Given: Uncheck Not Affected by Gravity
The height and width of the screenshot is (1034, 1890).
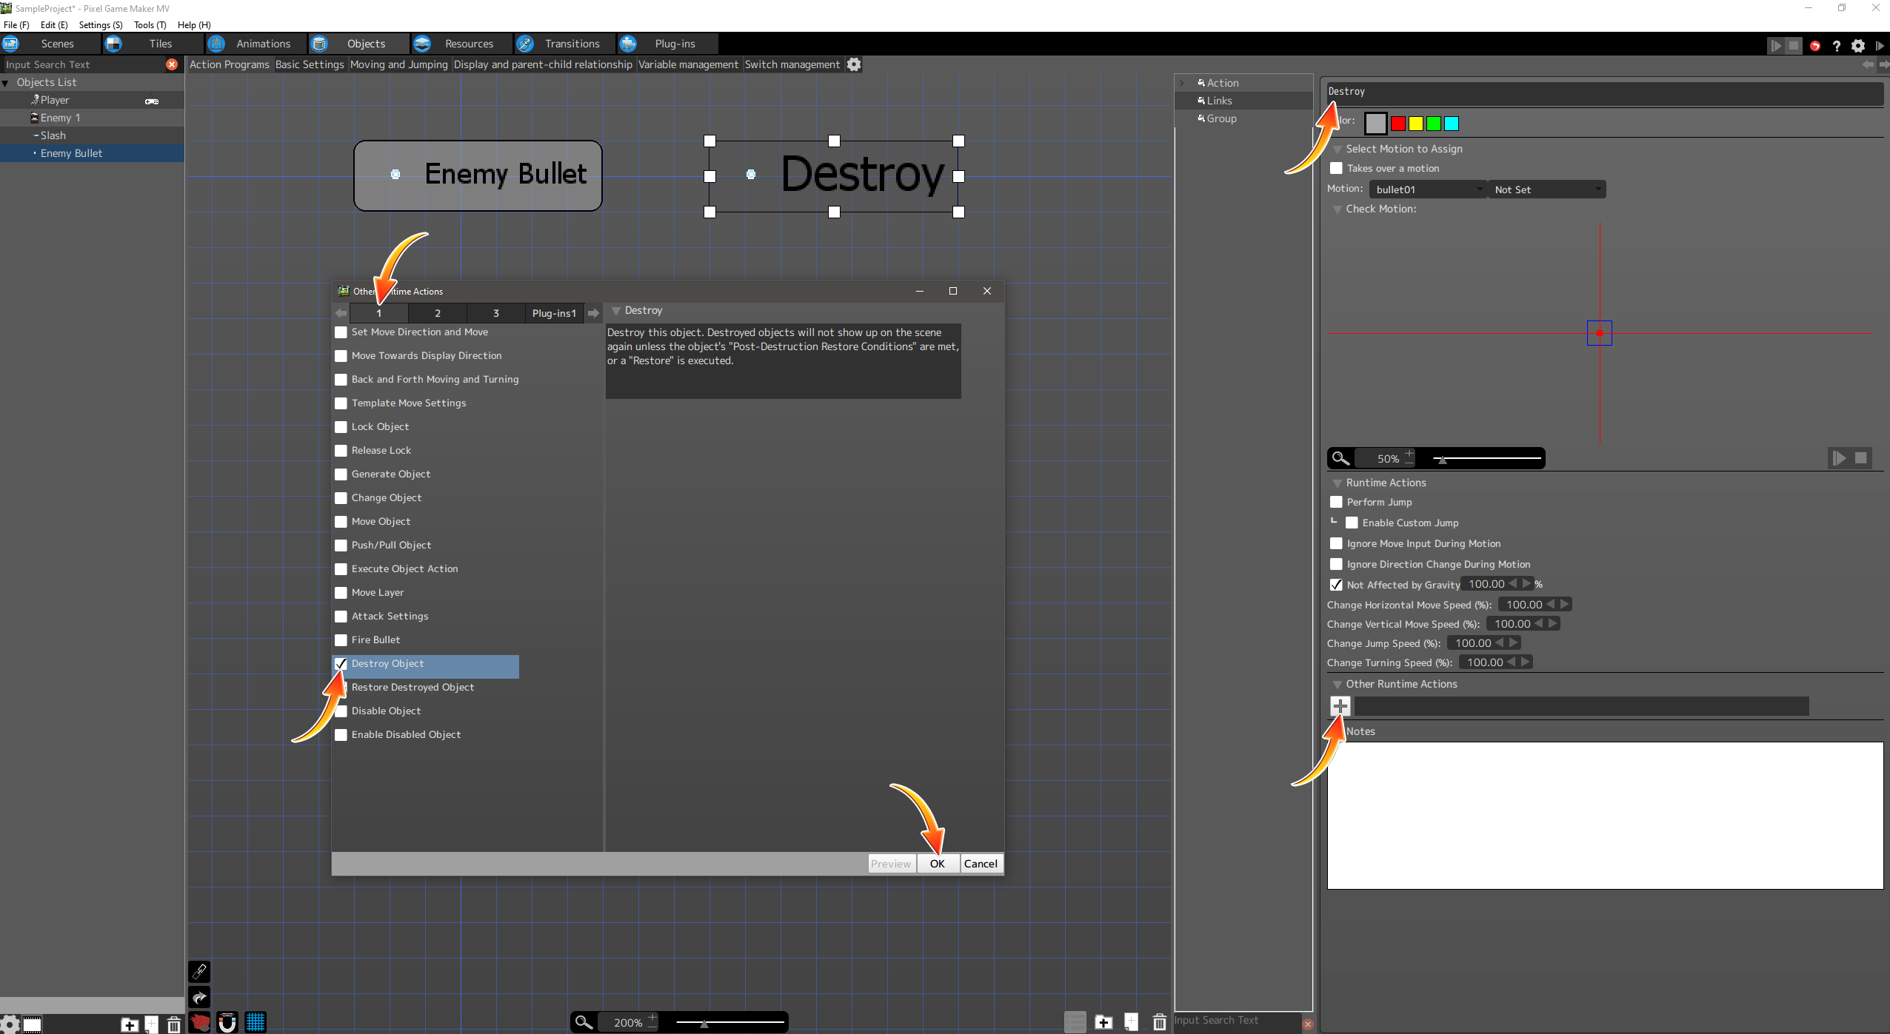Looking at the screenshot, I should click(1336, 585).
